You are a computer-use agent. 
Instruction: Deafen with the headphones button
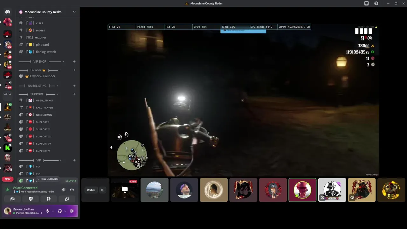pyautogui.click(x=59, y=211)
